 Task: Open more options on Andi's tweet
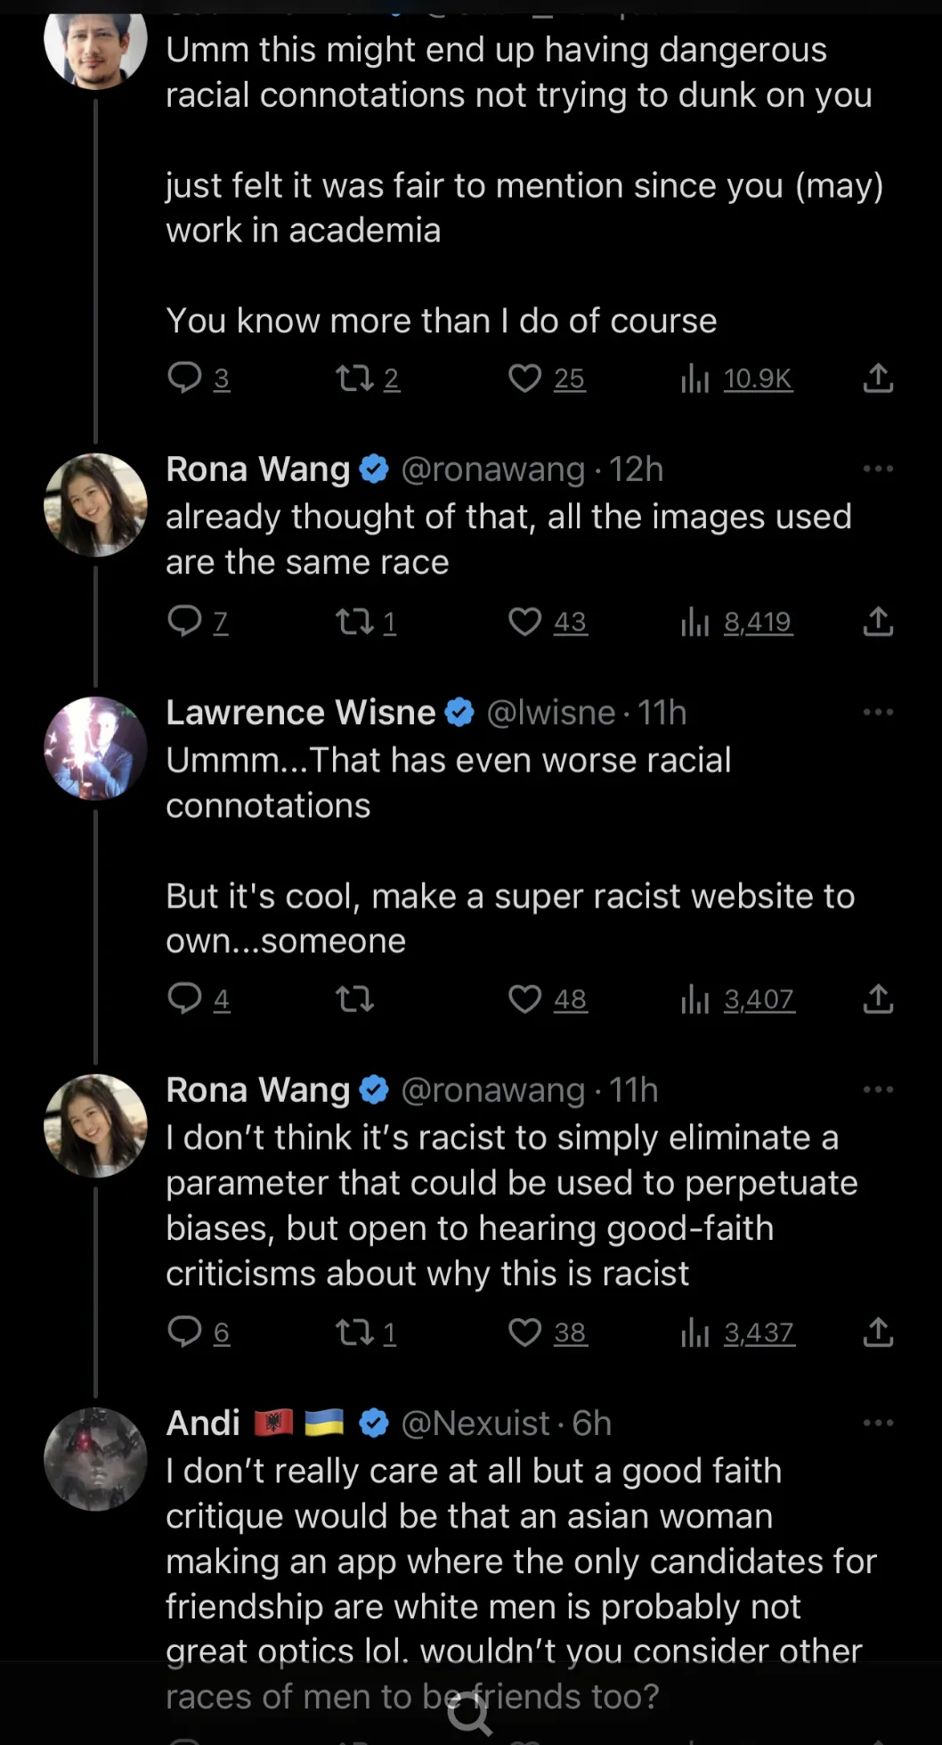tap(878, 1423)
